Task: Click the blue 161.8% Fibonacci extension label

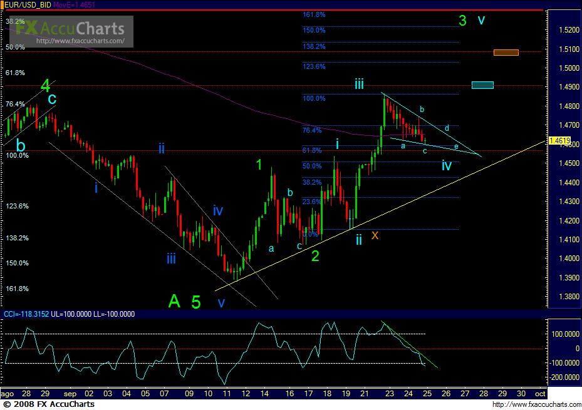Action: 313,14
